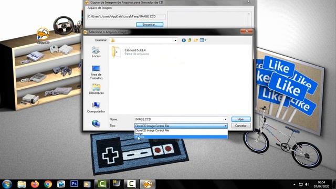This screenshot has height=189, width=336.
Task: Open the network globe shortcut in sidebar
Action: point(96,123)
